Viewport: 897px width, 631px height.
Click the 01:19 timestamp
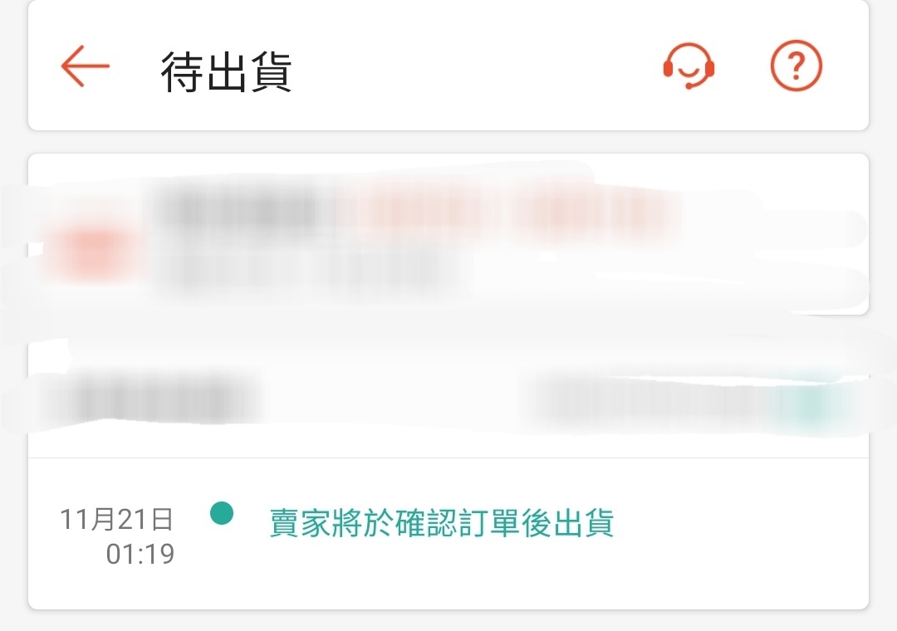[x=140, y=555]
